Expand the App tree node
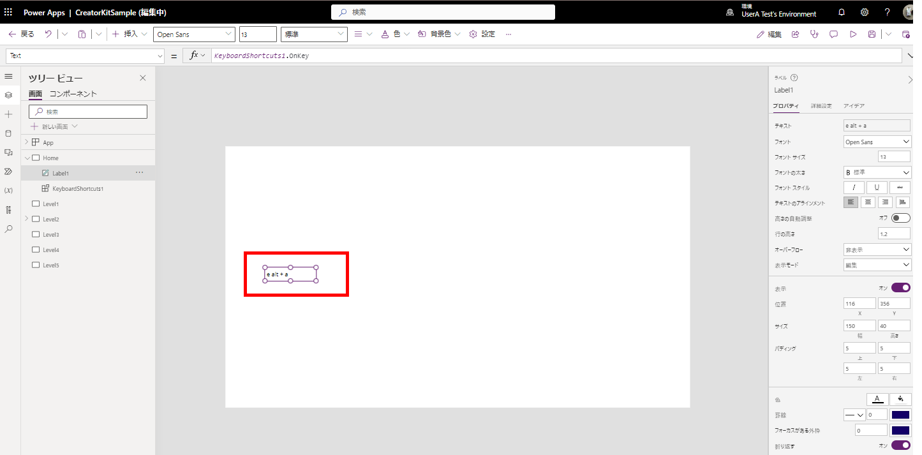Image resolution: width=922 pixels, height=455 pixels. (27, 142)
